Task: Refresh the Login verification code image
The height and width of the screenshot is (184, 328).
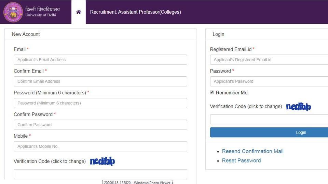Action: 298,107
